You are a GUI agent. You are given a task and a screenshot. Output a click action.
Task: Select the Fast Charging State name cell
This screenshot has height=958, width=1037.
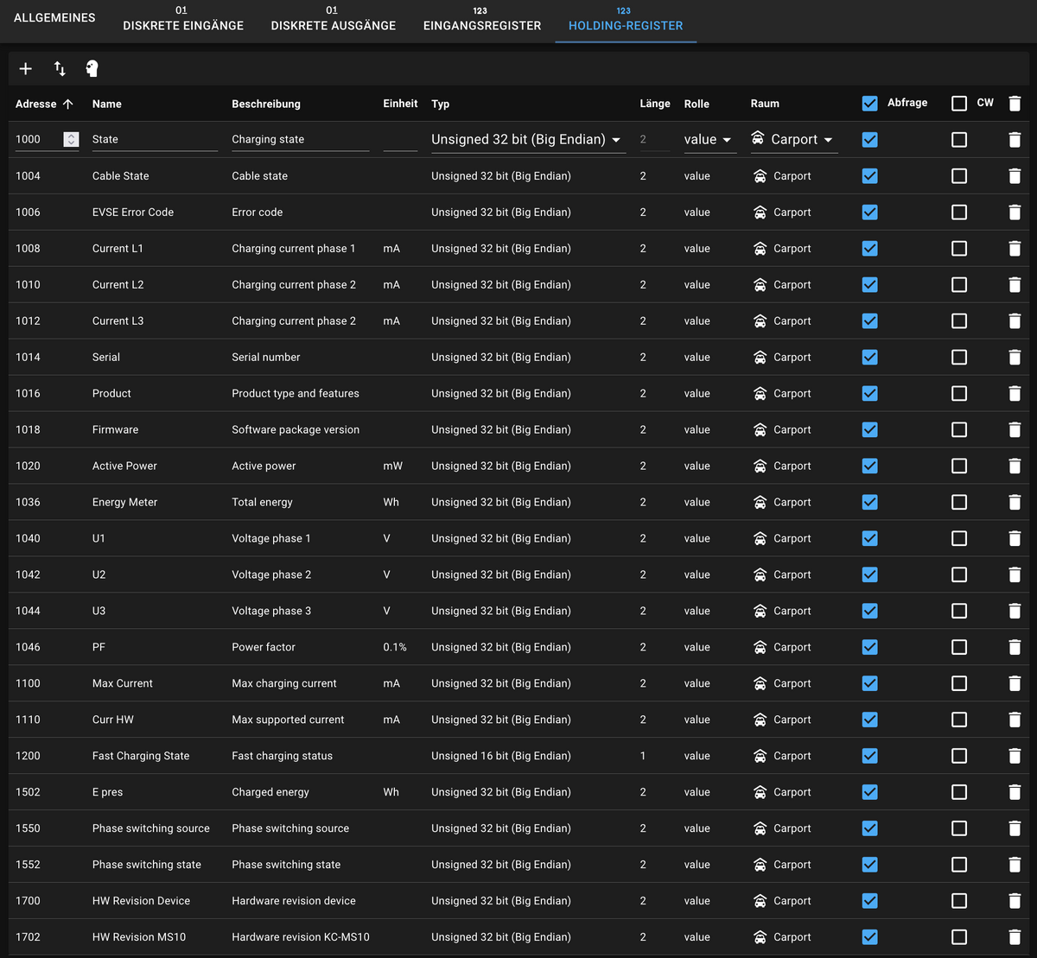point(141,756)
